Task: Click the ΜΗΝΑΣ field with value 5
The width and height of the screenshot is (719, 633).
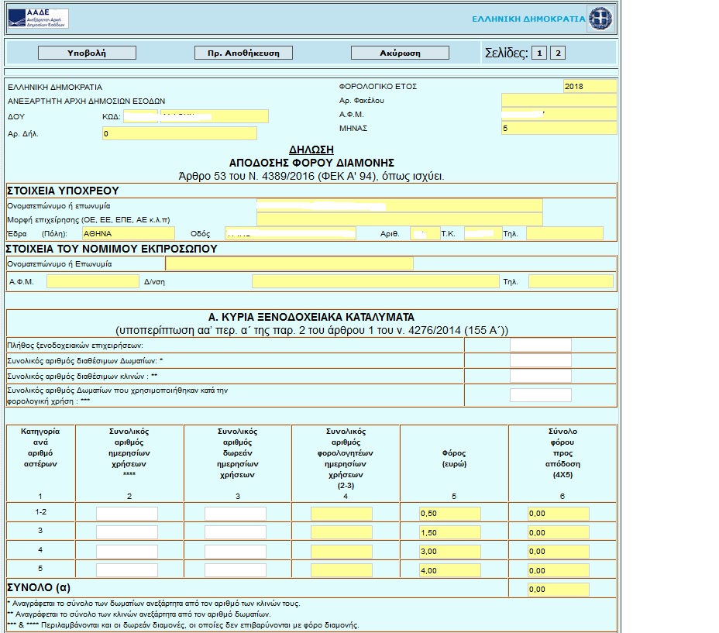Action: [x=559, y=128]
